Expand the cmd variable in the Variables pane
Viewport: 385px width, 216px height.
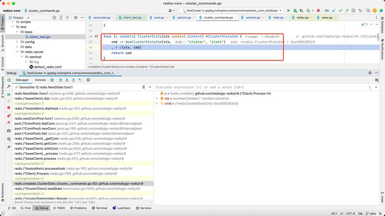pyautogui.click(x=157, y=104)
